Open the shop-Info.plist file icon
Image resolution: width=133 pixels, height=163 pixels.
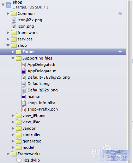(x=24, y=103)
